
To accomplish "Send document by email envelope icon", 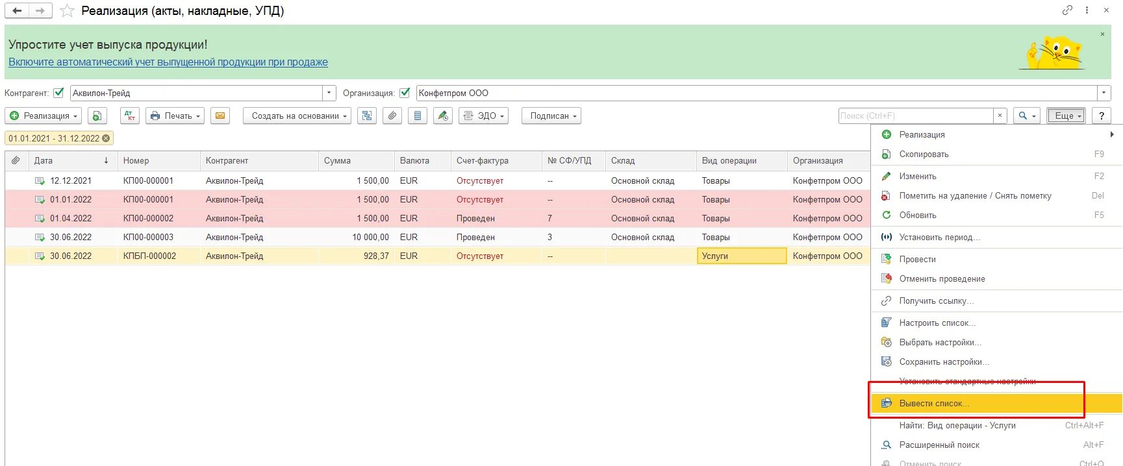I will click(220, 116).
